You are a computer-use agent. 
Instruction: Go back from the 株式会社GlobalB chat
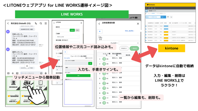(8, 23)
